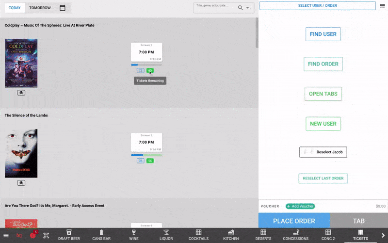Open the Concessions category
Image resolution: width=388 pixels, height=243 pixels.
[x=296, y=235]
